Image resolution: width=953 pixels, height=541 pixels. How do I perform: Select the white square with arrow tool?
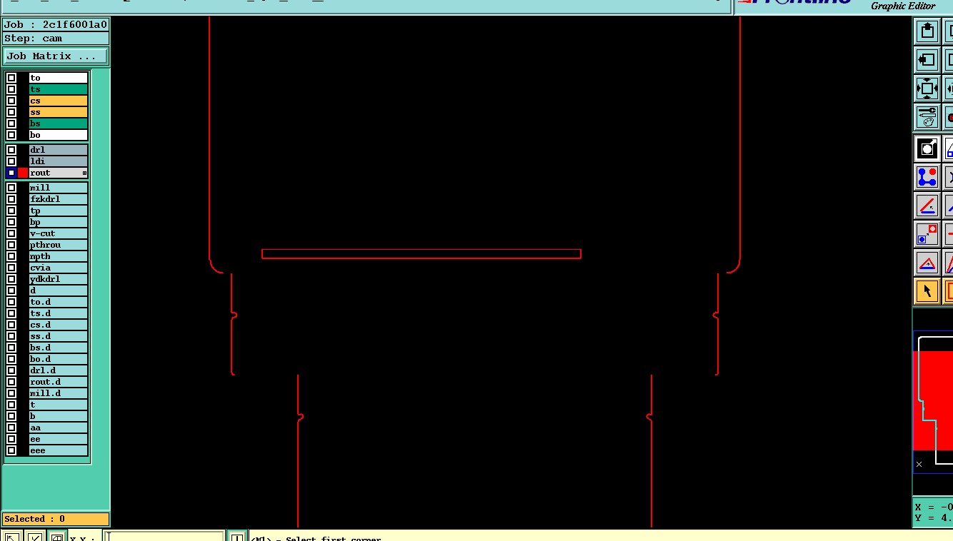927,148
